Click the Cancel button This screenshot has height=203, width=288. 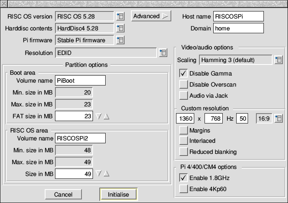(x=63, y=194)
